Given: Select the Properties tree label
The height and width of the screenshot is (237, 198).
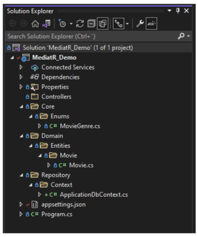Looking at the screenshot, I should tap(55, 87).
